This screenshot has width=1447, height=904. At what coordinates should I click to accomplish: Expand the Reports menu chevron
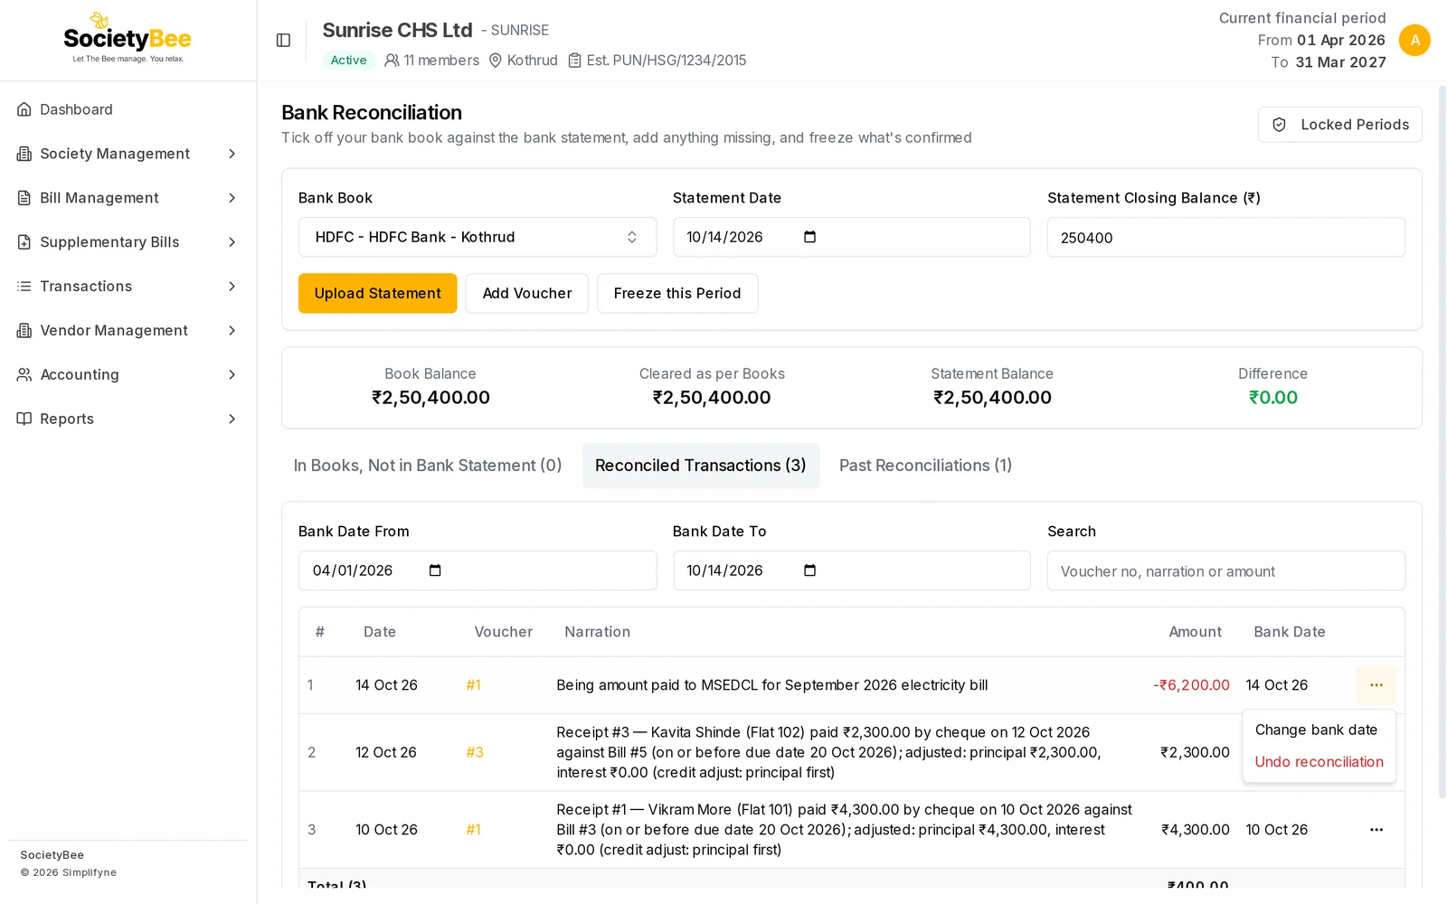point(232,419)
